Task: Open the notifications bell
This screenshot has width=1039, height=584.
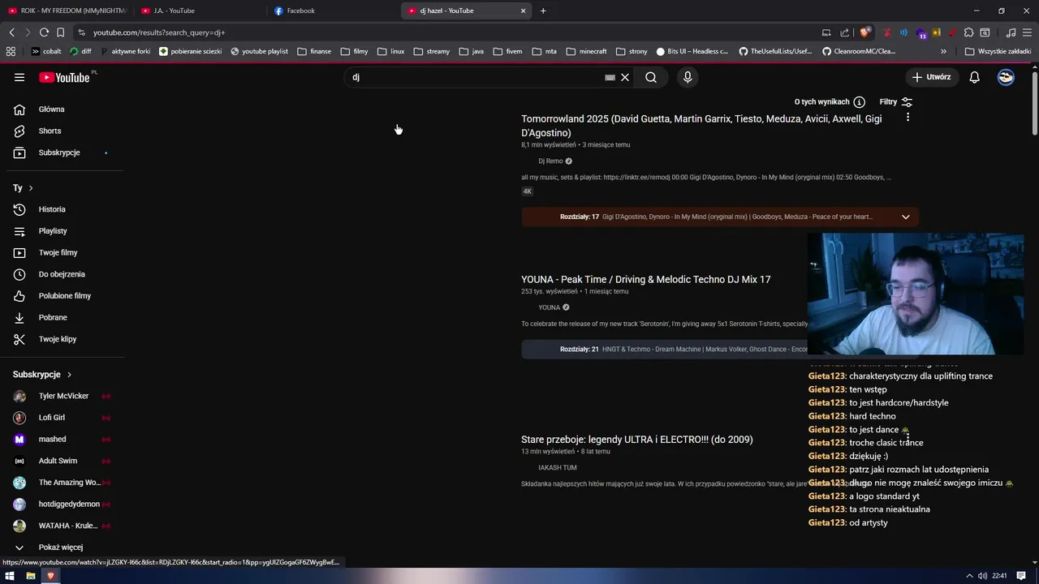Action: [x=974, y=77]
